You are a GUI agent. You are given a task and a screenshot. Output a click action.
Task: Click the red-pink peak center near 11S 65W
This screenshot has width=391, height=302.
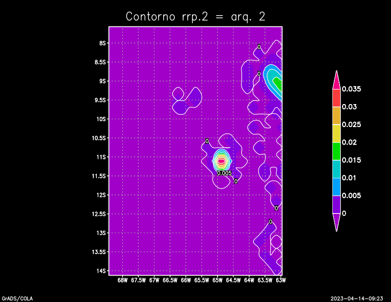[x=221, y=161]
